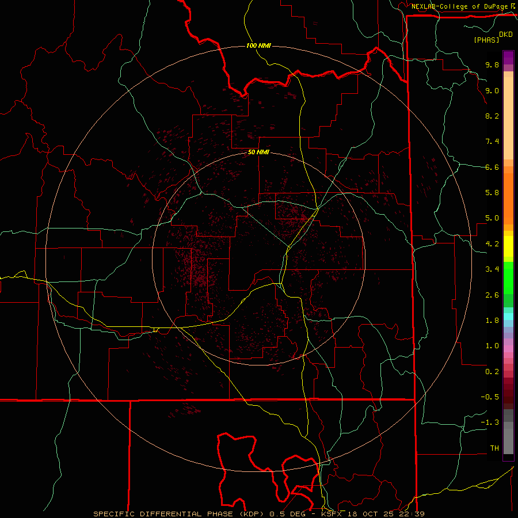Click the 'TH' threshold legend label

(x=494, y=448)
